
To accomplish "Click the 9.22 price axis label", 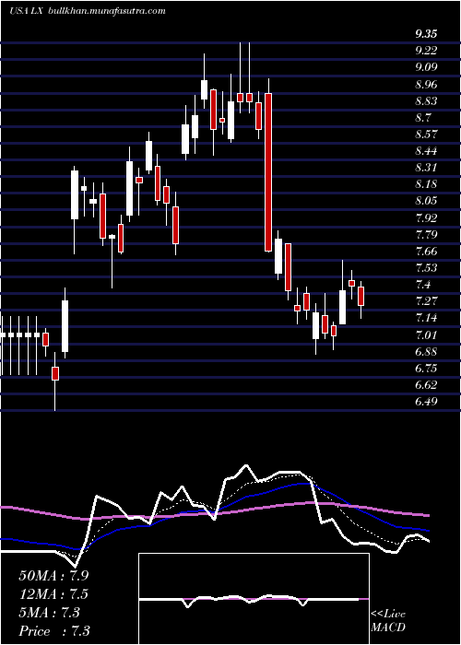I will coord(426,51).
